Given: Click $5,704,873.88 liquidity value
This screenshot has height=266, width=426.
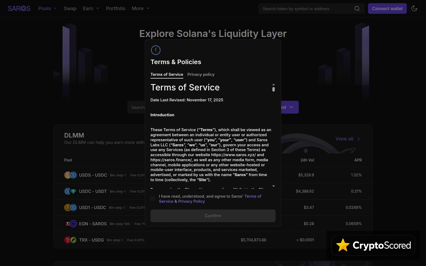Looking at the screenshot, I should (253, 240).
